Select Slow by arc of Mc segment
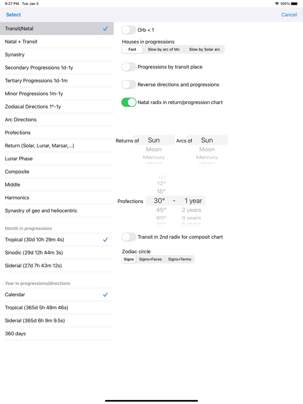 click(x=163, y=49)
